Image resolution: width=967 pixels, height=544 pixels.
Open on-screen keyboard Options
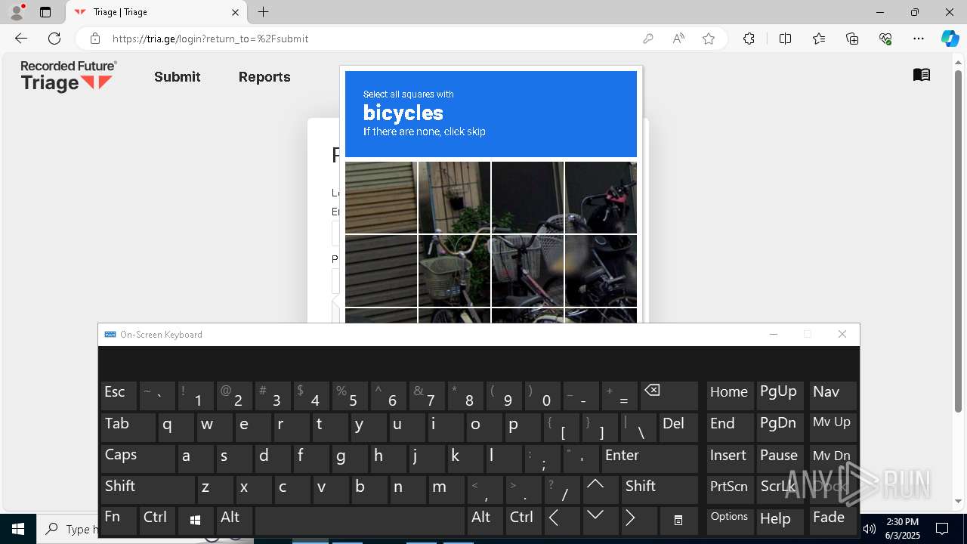pos(730,520)
